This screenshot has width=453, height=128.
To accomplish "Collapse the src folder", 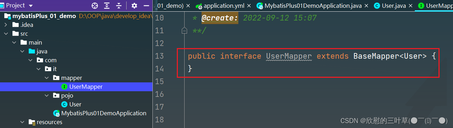I will point(6,34).
